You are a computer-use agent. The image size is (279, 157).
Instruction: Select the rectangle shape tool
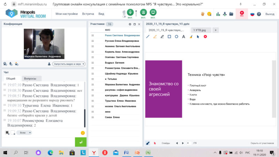coord(169,37)
